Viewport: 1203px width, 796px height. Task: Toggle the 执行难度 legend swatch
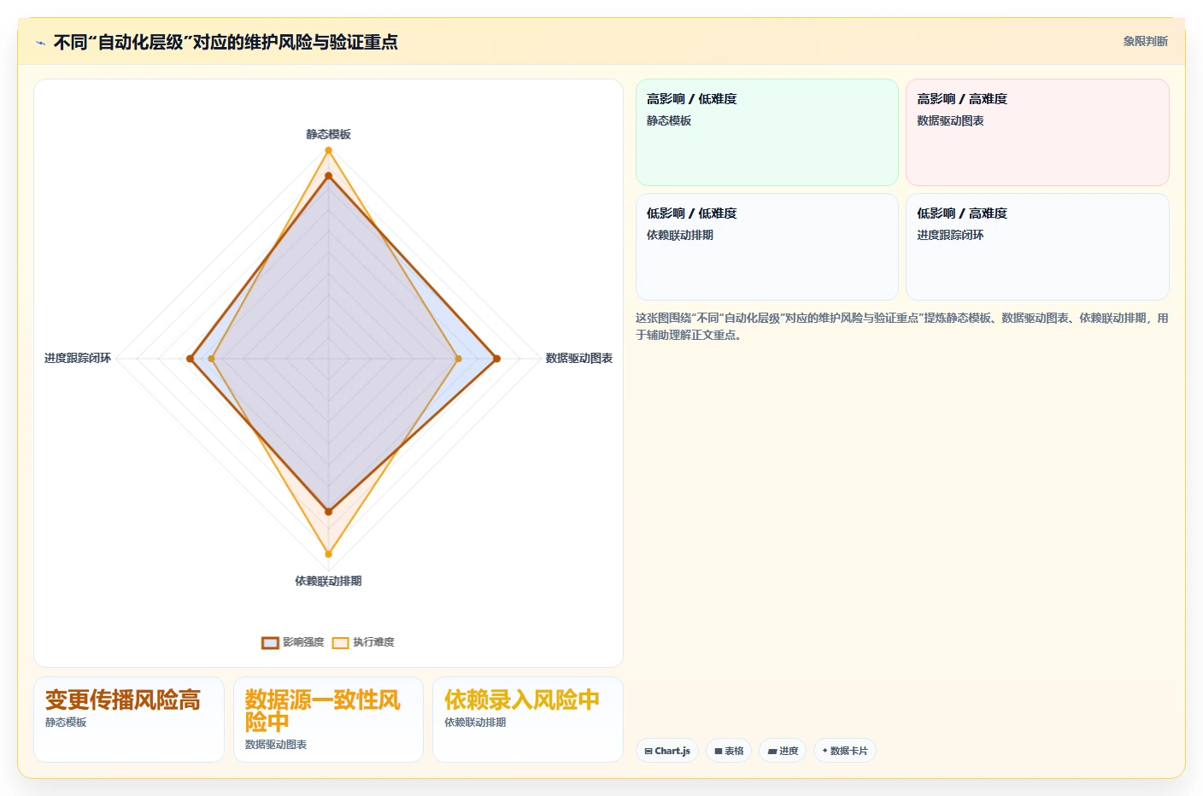(x=341, y=643)
